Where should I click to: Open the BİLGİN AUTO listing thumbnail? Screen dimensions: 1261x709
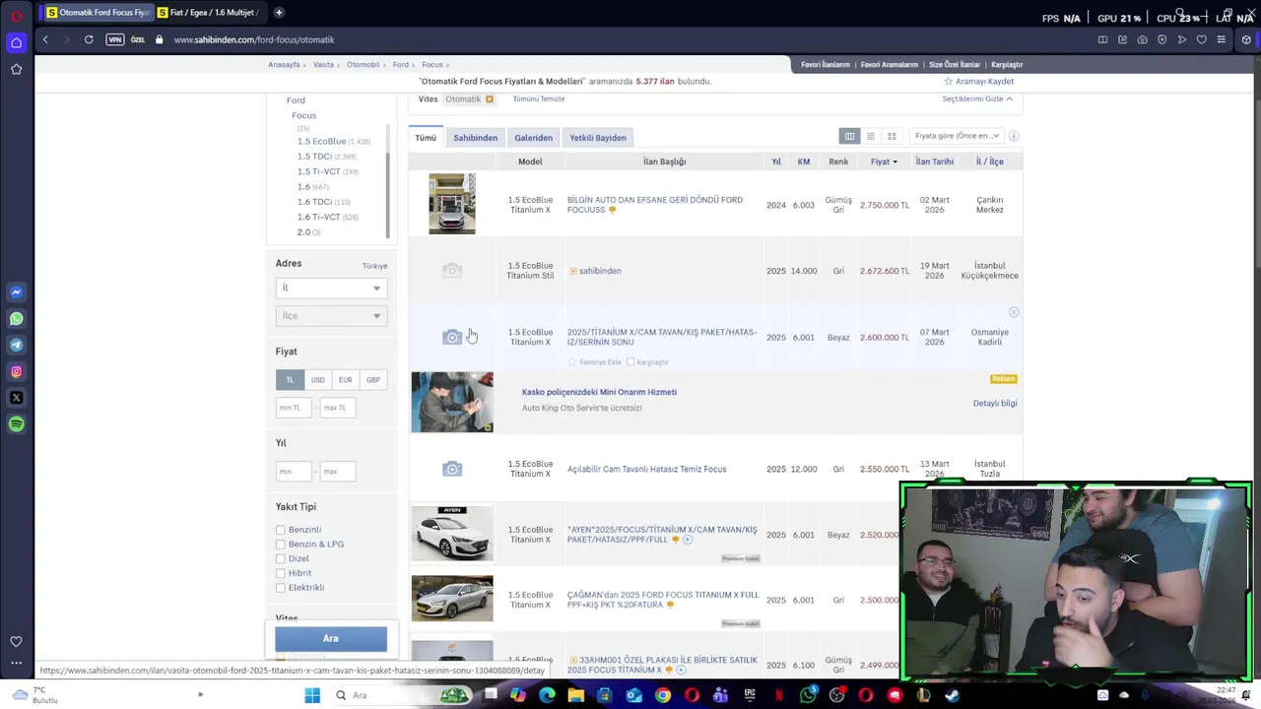point(452,204)
